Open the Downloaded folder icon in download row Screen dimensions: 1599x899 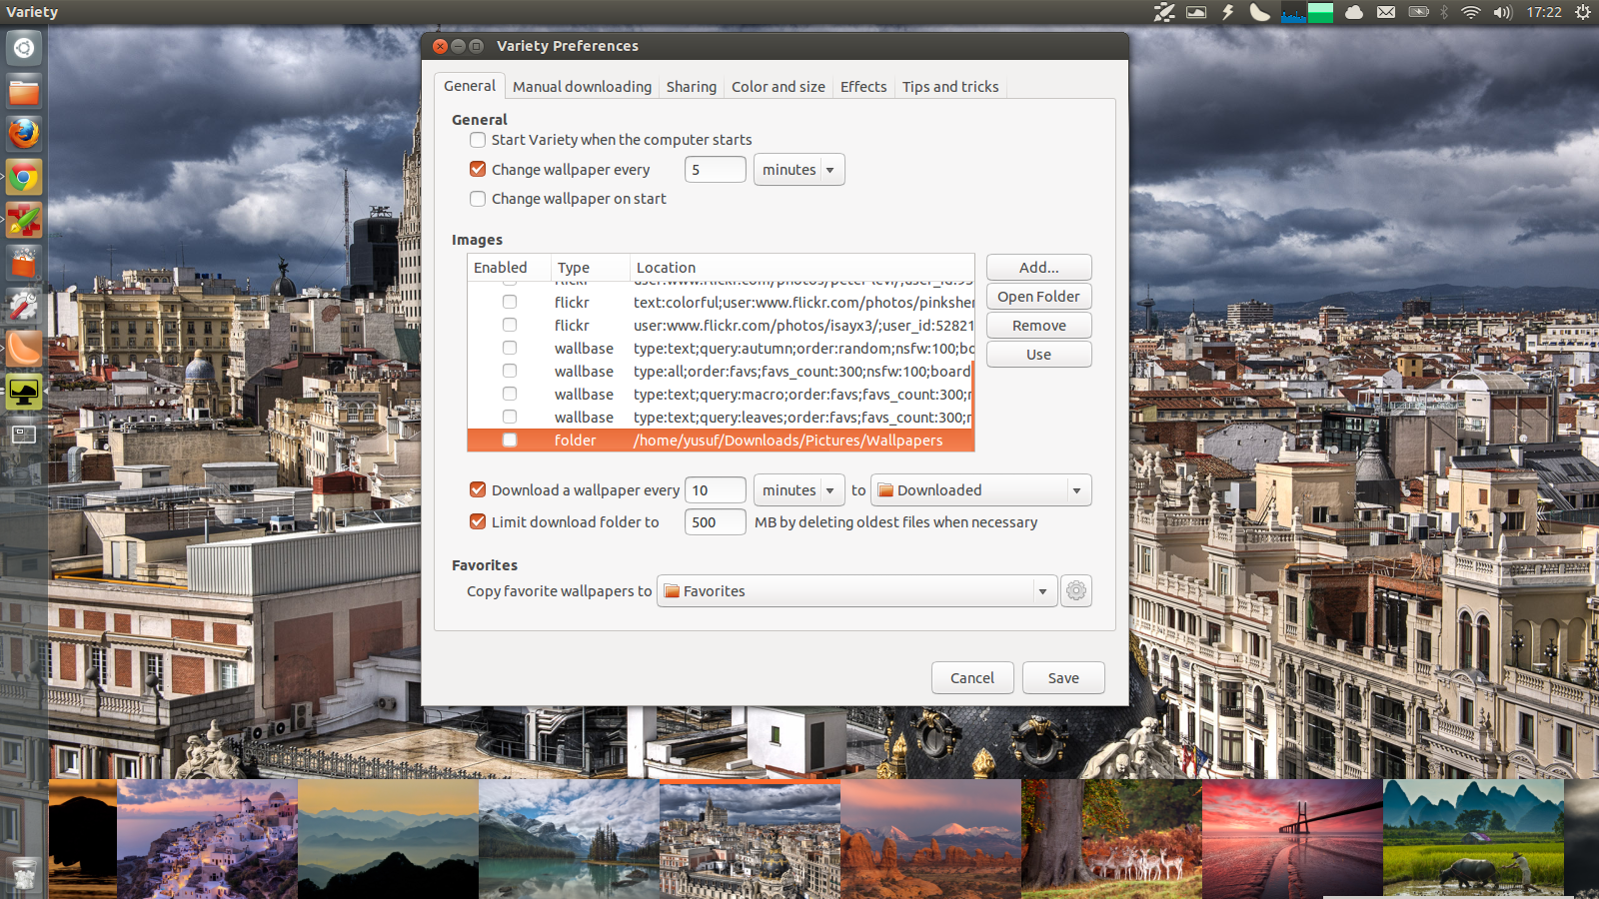pos(885,489)
